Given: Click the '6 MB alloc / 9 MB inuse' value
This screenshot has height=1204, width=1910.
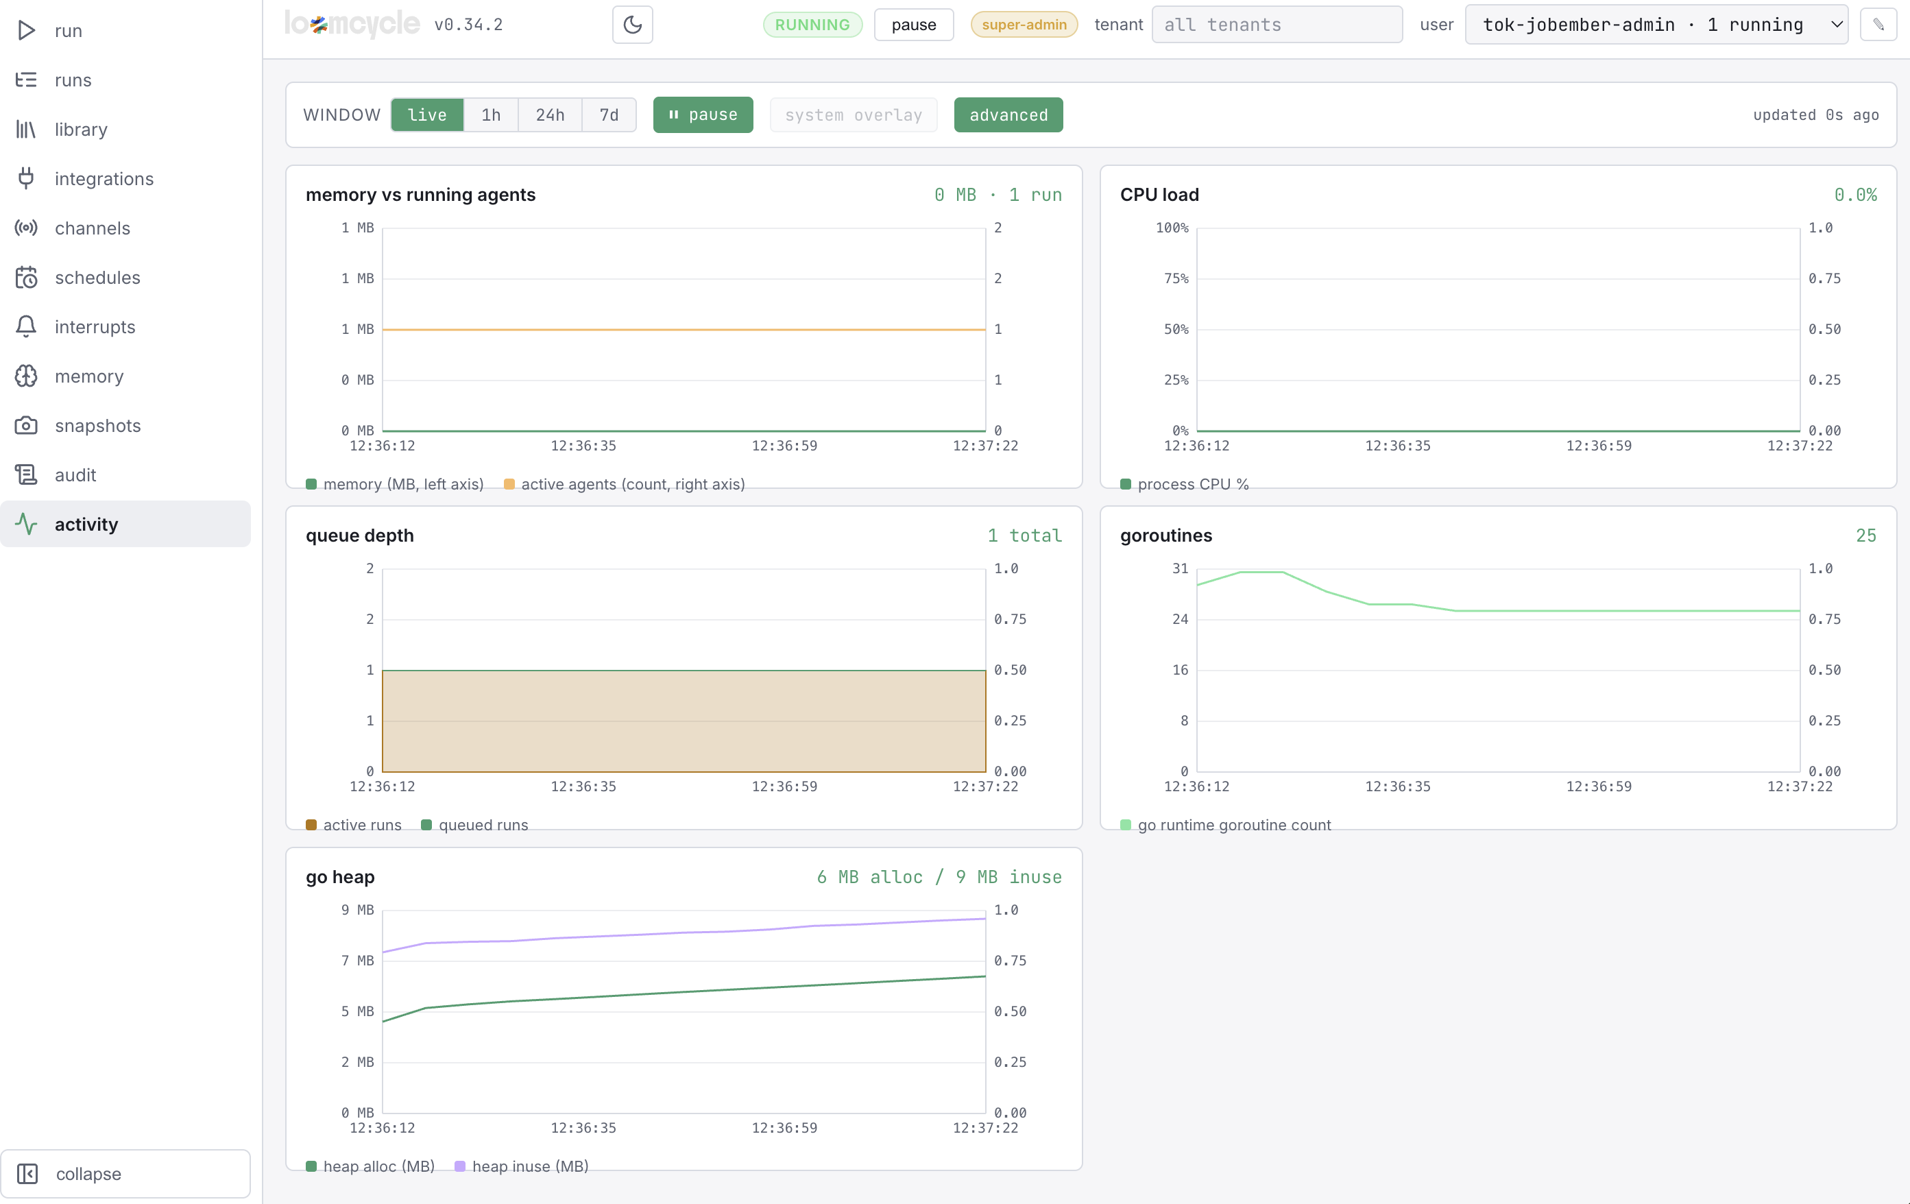Looking at the screenshot, I should point(939,877).
